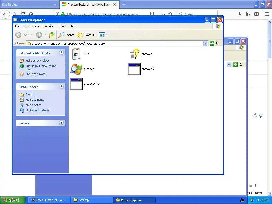
Task: Open the Back history dropdown arrow
Action: coord(32,35)
